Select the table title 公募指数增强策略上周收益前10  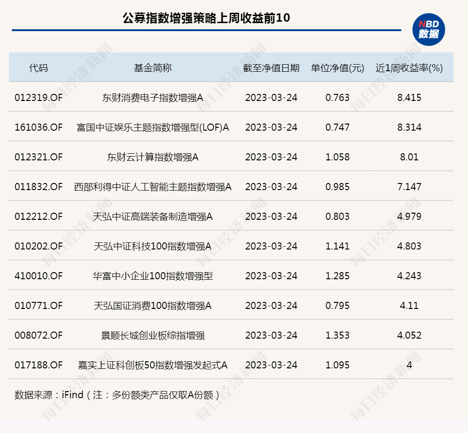pyautogui.click(x=206, y=18)
